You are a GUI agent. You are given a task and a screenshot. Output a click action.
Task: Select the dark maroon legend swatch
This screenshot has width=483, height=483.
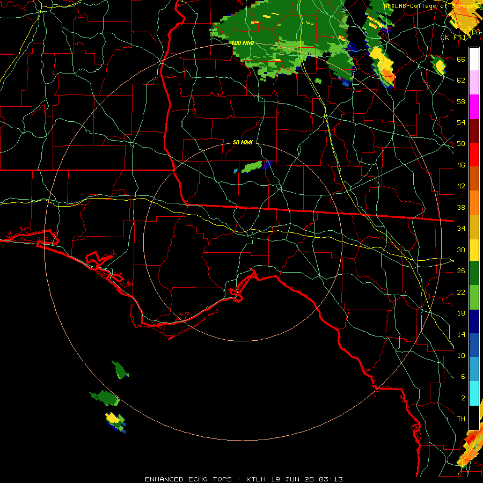(x=474, y=131)
